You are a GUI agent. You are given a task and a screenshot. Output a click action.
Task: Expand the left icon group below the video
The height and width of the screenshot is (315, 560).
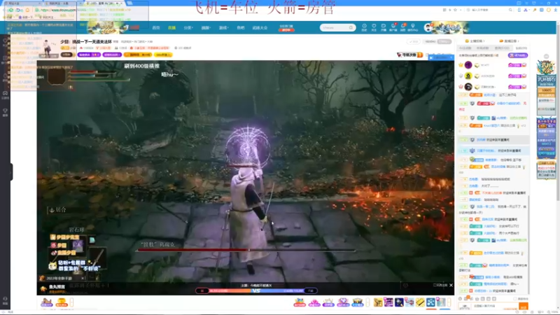click(71, 302)
